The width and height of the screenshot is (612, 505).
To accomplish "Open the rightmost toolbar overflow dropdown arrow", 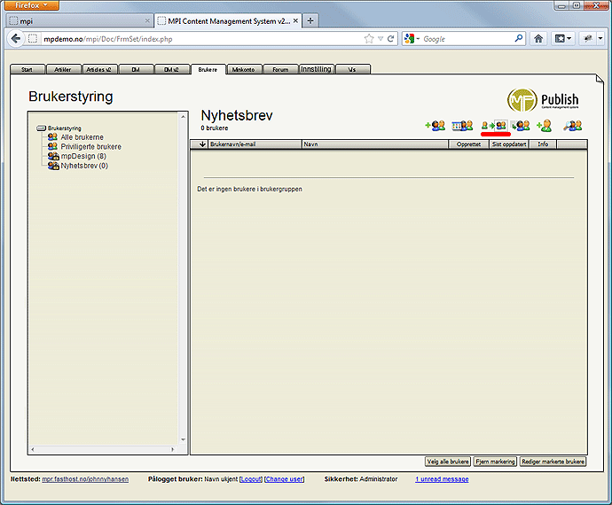I will [600, 39].
